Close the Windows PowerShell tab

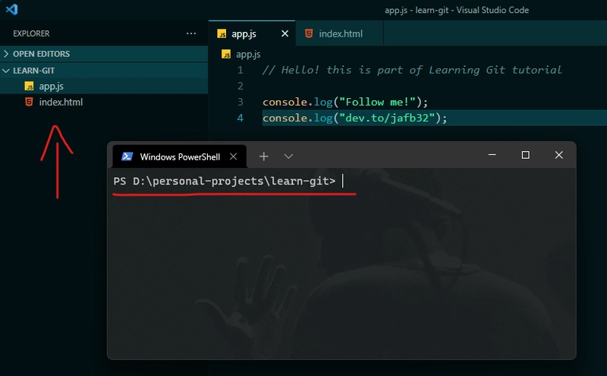pyautogui.click(x=234, y=156)
